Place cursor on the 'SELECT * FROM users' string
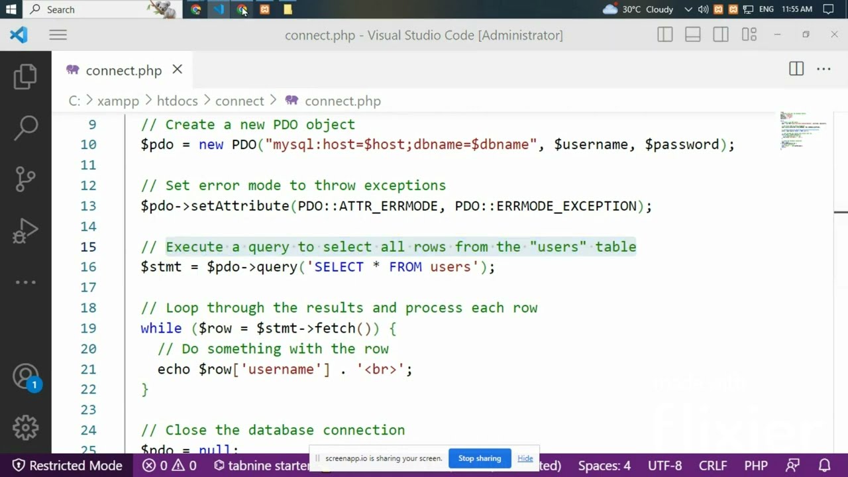848x477 pixels. (392, 267)
